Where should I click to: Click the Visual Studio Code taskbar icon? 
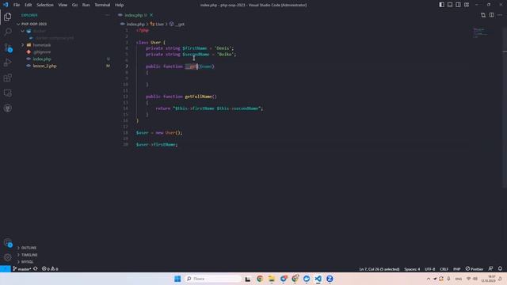click(x=318, y=279)
